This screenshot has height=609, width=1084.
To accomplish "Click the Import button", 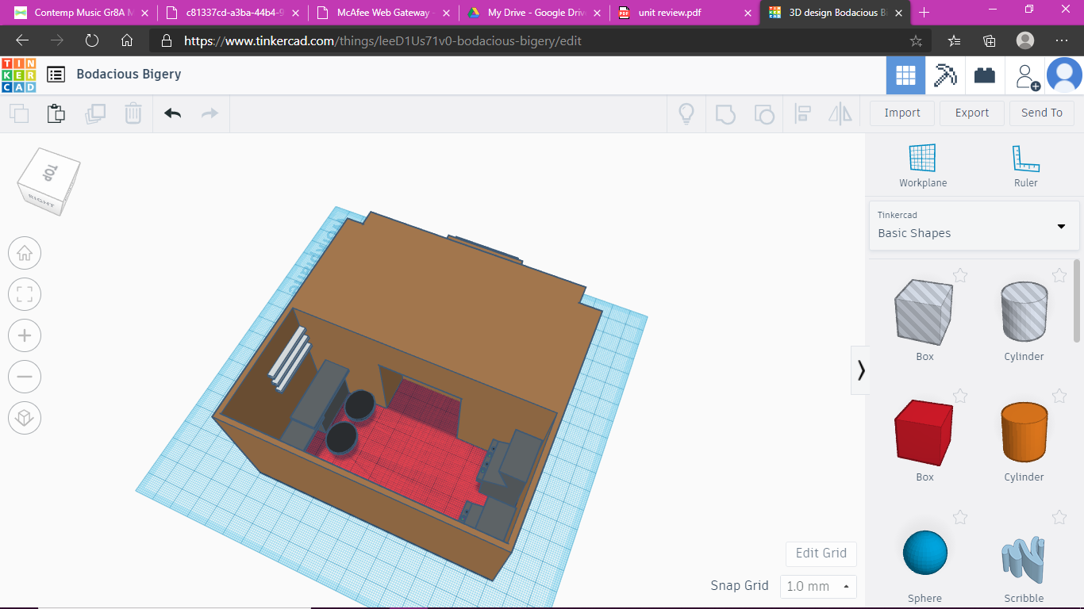I will pyautogui.click(x=902, y=113).
